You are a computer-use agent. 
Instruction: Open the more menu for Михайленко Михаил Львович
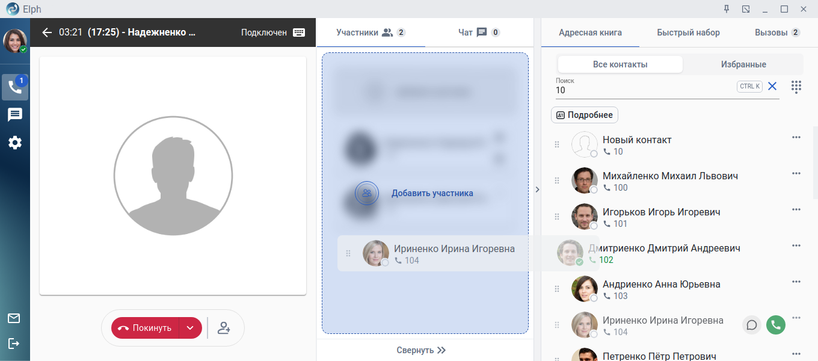796,173
